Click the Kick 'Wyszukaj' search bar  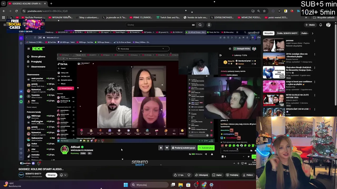pos(143,49)
